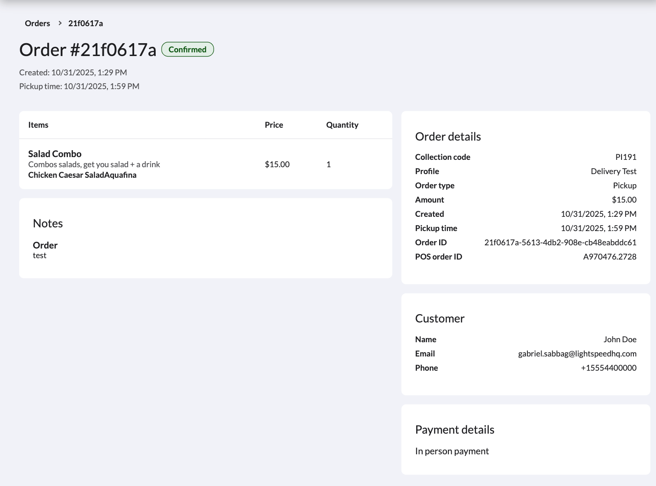Click the Confirmed status badge

[187, 49]
